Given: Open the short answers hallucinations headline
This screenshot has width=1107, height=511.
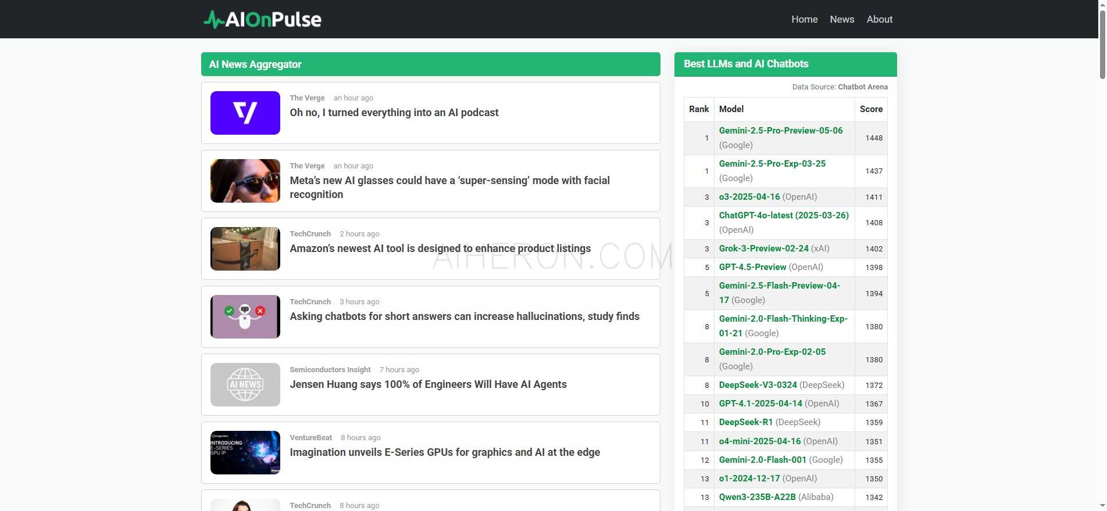Looking at the screenshot, I should pyautogui.click(x=465, y=316).
